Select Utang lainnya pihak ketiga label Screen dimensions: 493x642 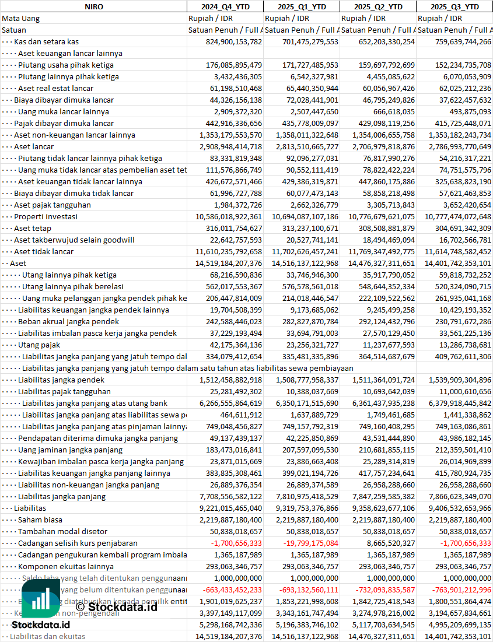tap(69, 275)
